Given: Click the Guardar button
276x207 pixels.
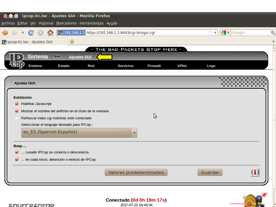Looking at the screenshot, I should point(210,172).
